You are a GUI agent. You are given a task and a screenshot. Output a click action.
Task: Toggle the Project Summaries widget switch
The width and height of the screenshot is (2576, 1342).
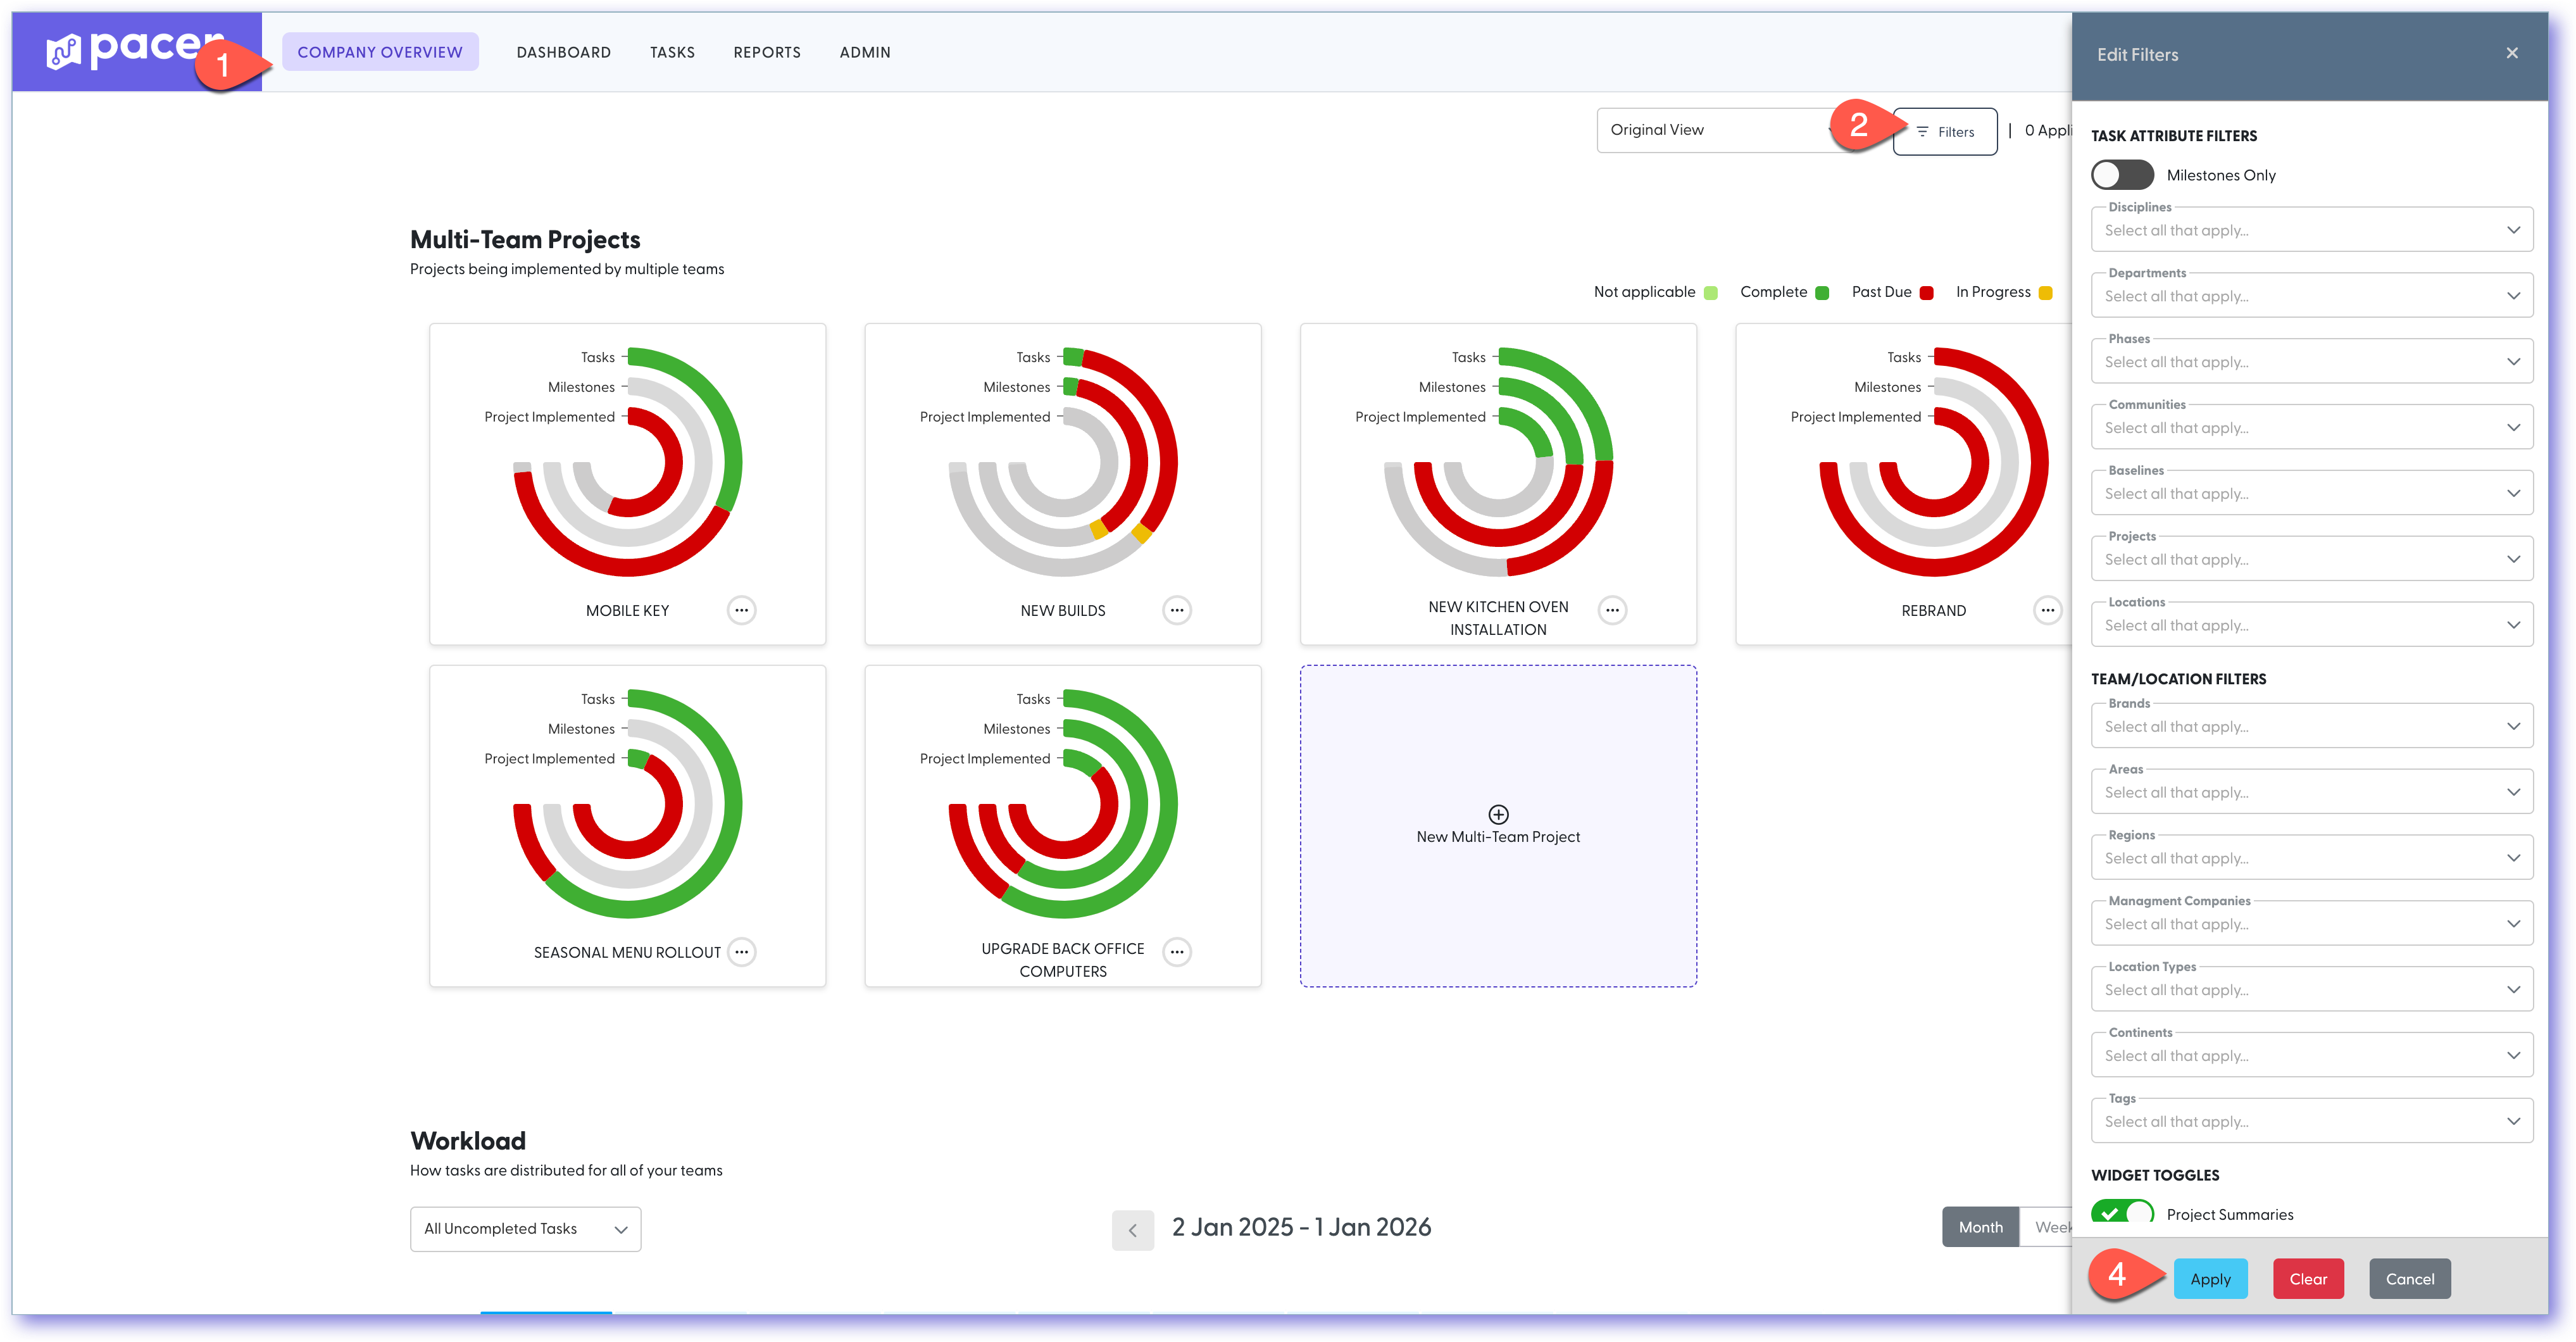click(2122, 1212)
